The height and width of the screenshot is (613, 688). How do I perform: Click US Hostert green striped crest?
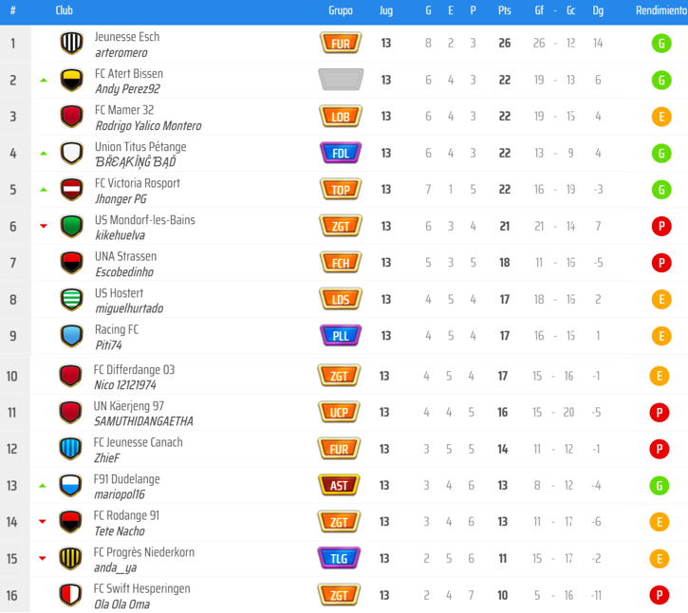pyautogui.click(x=72, y=299)
